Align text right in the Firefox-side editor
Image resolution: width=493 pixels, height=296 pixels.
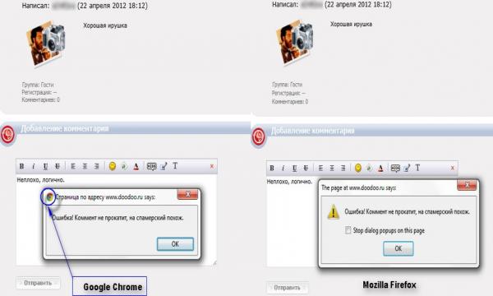pyautogui.click(x=343, y=168)
